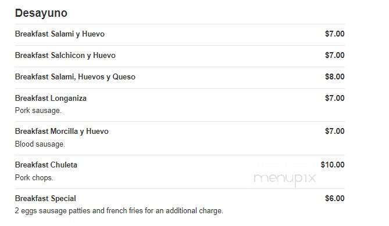Click the $7.00 price of Breakfast Longaniza
This screenshot has width=389, height=226.
coord(335,98)
